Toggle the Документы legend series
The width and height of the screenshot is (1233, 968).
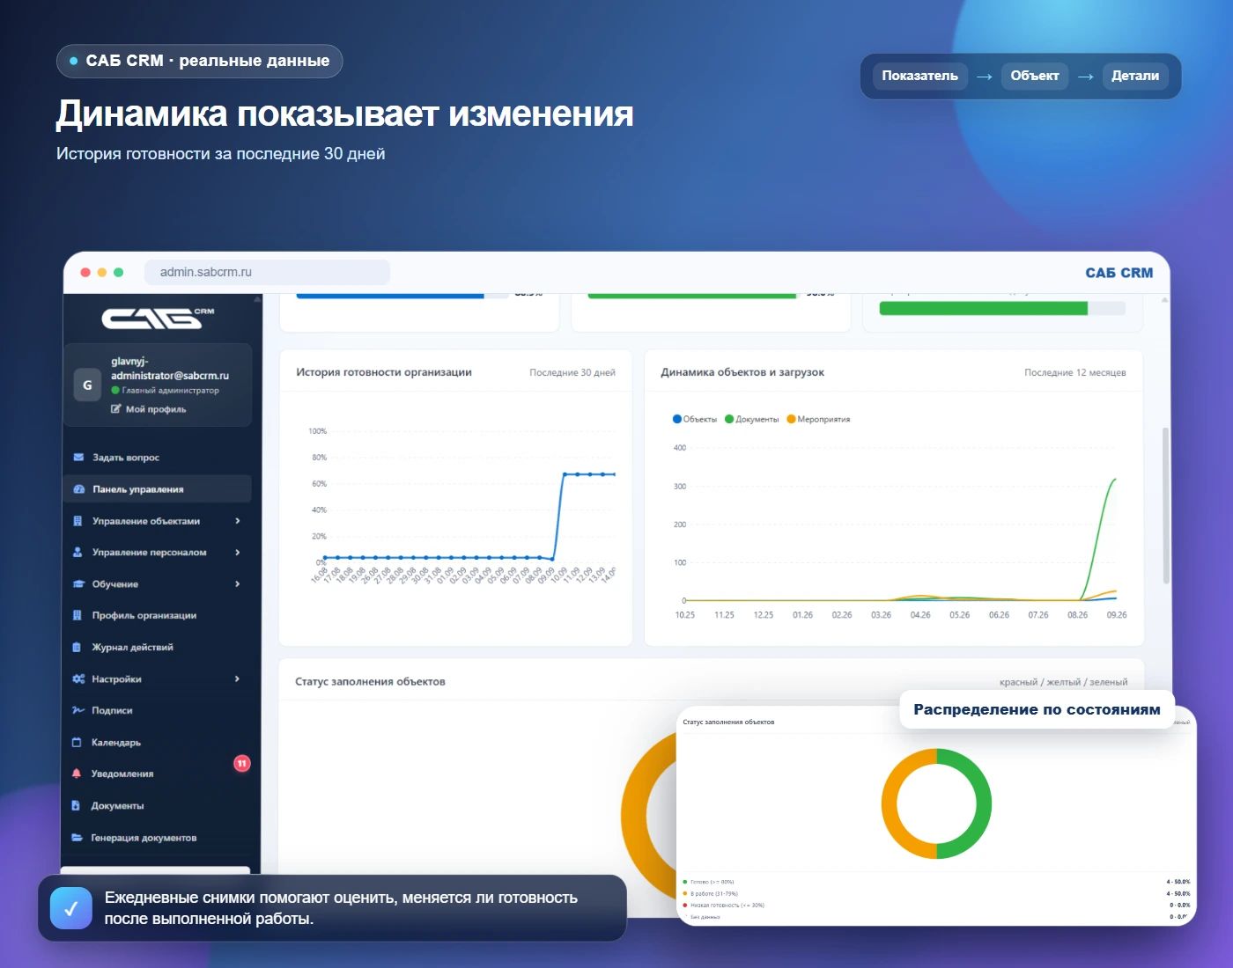pos(751,419)
